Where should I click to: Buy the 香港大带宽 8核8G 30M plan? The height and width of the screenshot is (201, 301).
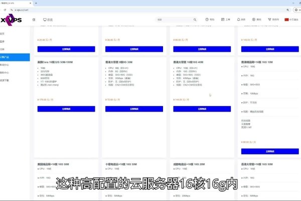pyautogui.click(x=134, y=109)
